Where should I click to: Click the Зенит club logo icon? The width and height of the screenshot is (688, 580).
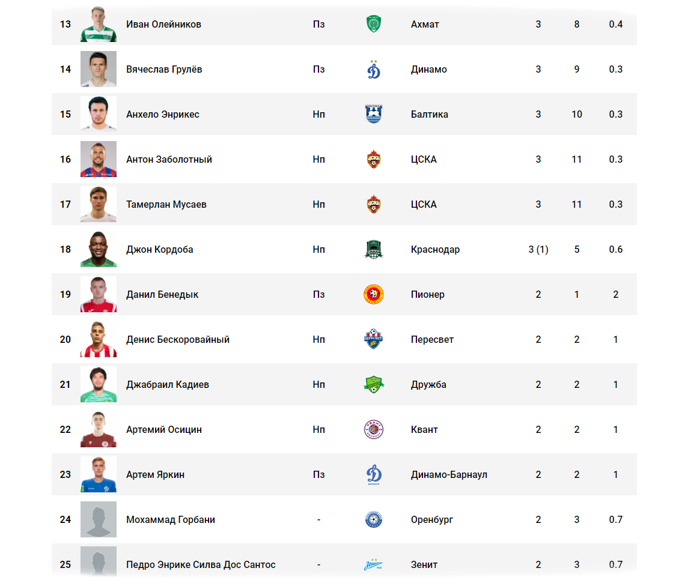(x=373, y=564)
